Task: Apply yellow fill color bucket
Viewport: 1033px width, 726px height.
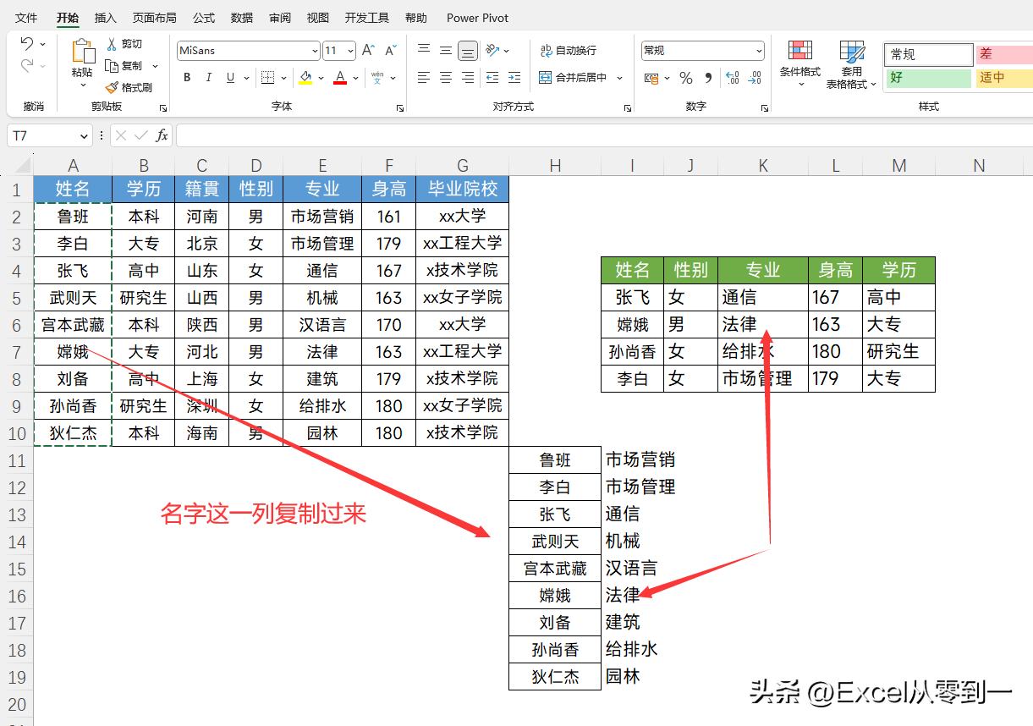Action: (305, 78)
